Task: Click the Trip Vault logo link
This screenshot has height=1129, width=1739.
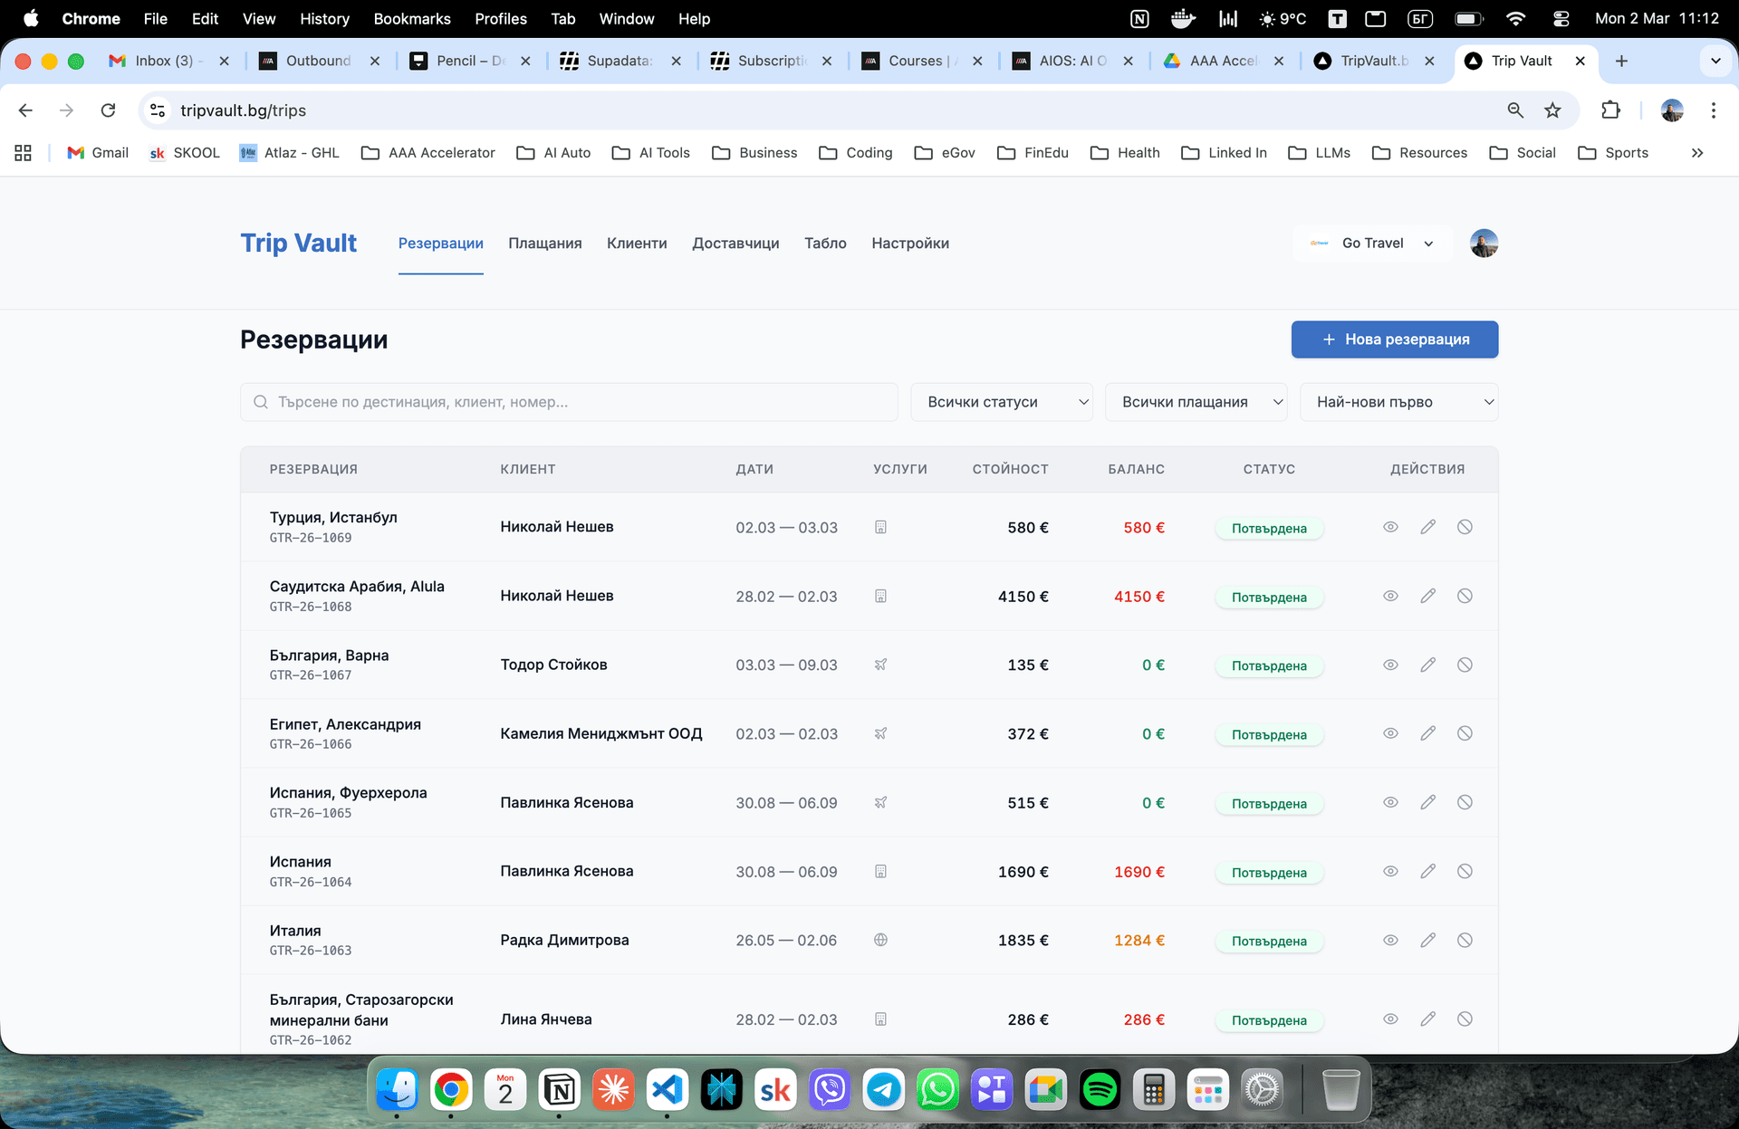Action: point(298,243)
